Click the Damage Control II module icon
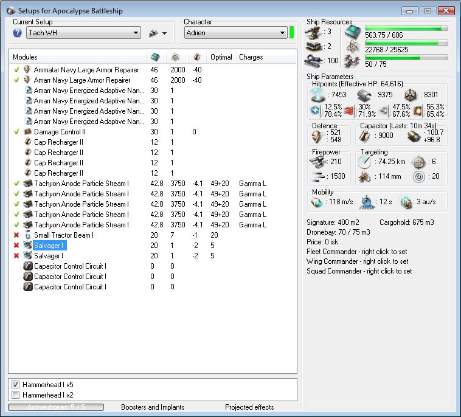 point(27,132)
